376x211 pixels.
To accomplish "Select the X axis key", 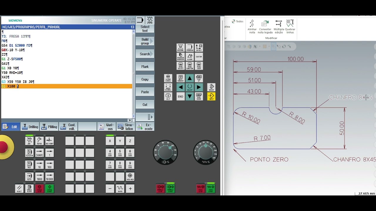I will pos(110,141).
